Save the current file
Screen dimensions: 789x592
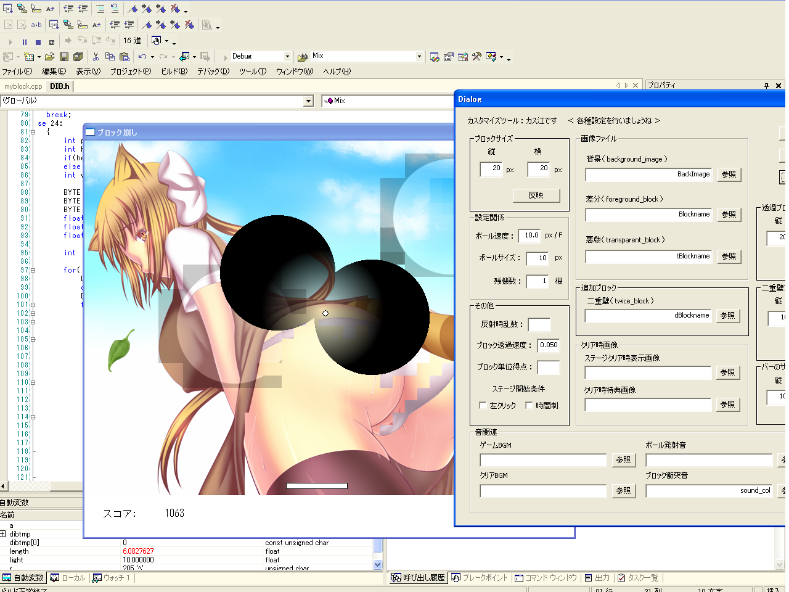(64, 57)
